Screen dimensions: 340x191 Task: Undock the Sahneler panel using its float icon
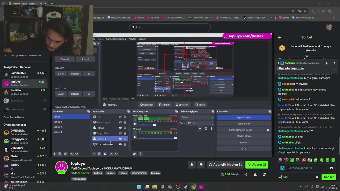88,111
